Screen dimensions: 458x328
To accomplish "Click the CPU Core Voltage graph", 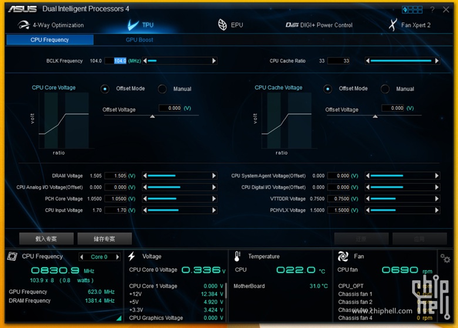I will (x=63, y=121).
